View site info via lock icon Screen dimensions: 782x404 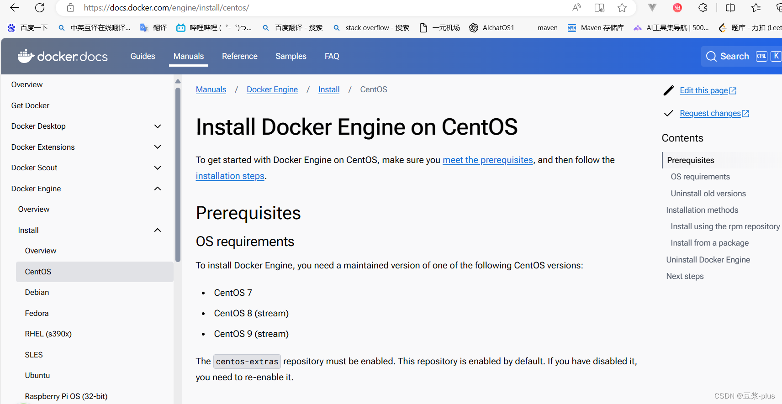70,8
